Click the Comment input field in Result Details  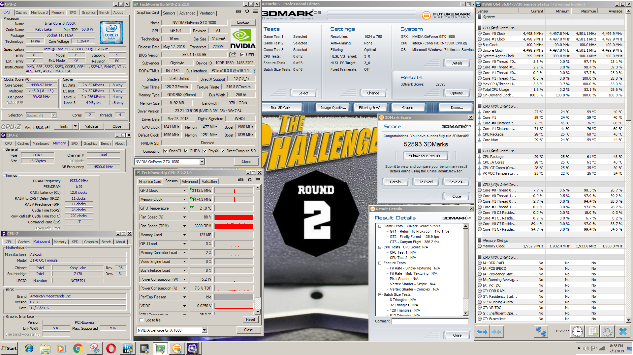click(430, 321)
